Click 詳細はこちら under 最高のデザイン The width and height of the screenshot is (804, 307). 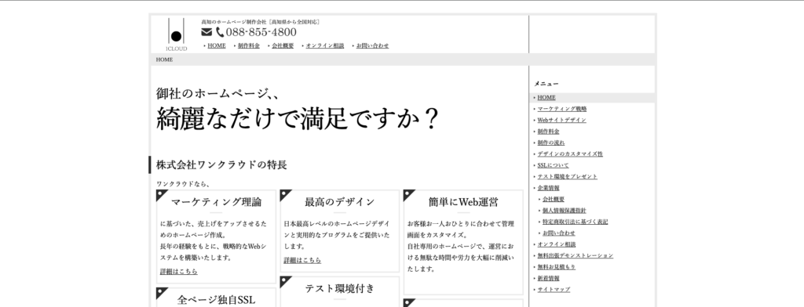(302, 261)
